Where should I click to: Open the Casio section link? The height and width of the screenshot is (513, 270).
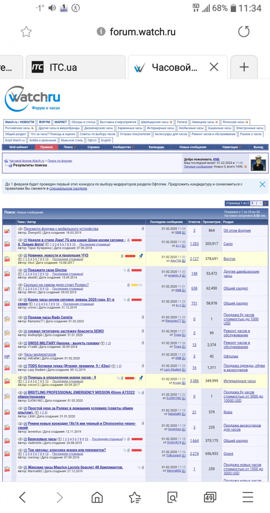pyautogui.click(x=228, y=244)
